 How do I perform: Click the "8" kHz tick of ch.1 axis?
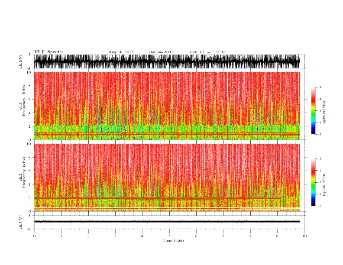(30, 86)
